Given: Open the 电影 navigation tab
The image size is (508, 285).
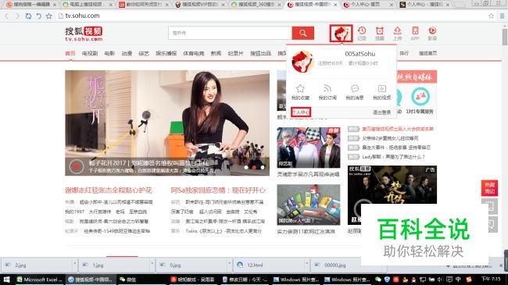Looking at the screenshot, I should (109, 53).
